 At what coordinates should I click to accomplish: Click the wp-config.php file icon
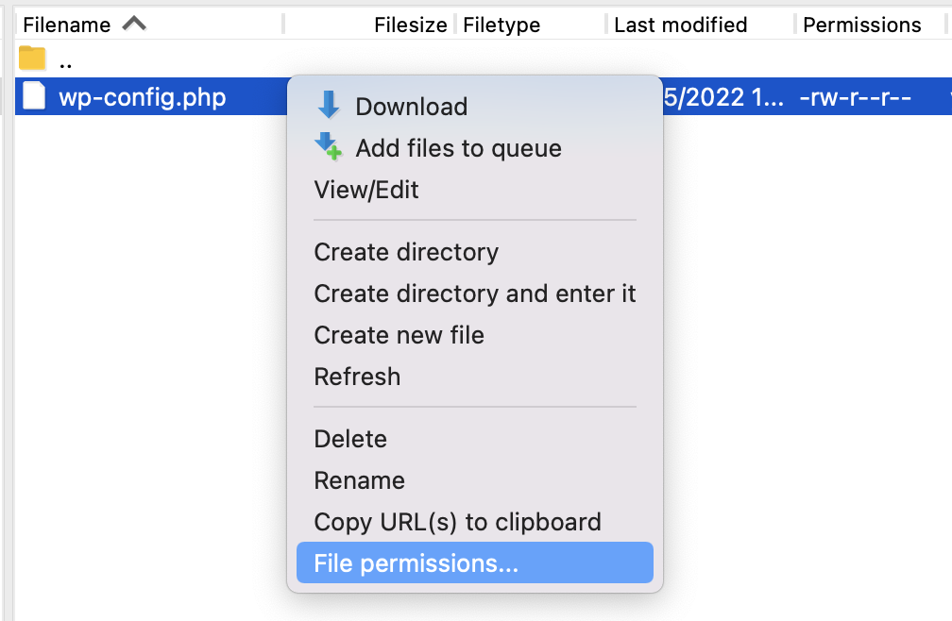(x=34, y=96)
